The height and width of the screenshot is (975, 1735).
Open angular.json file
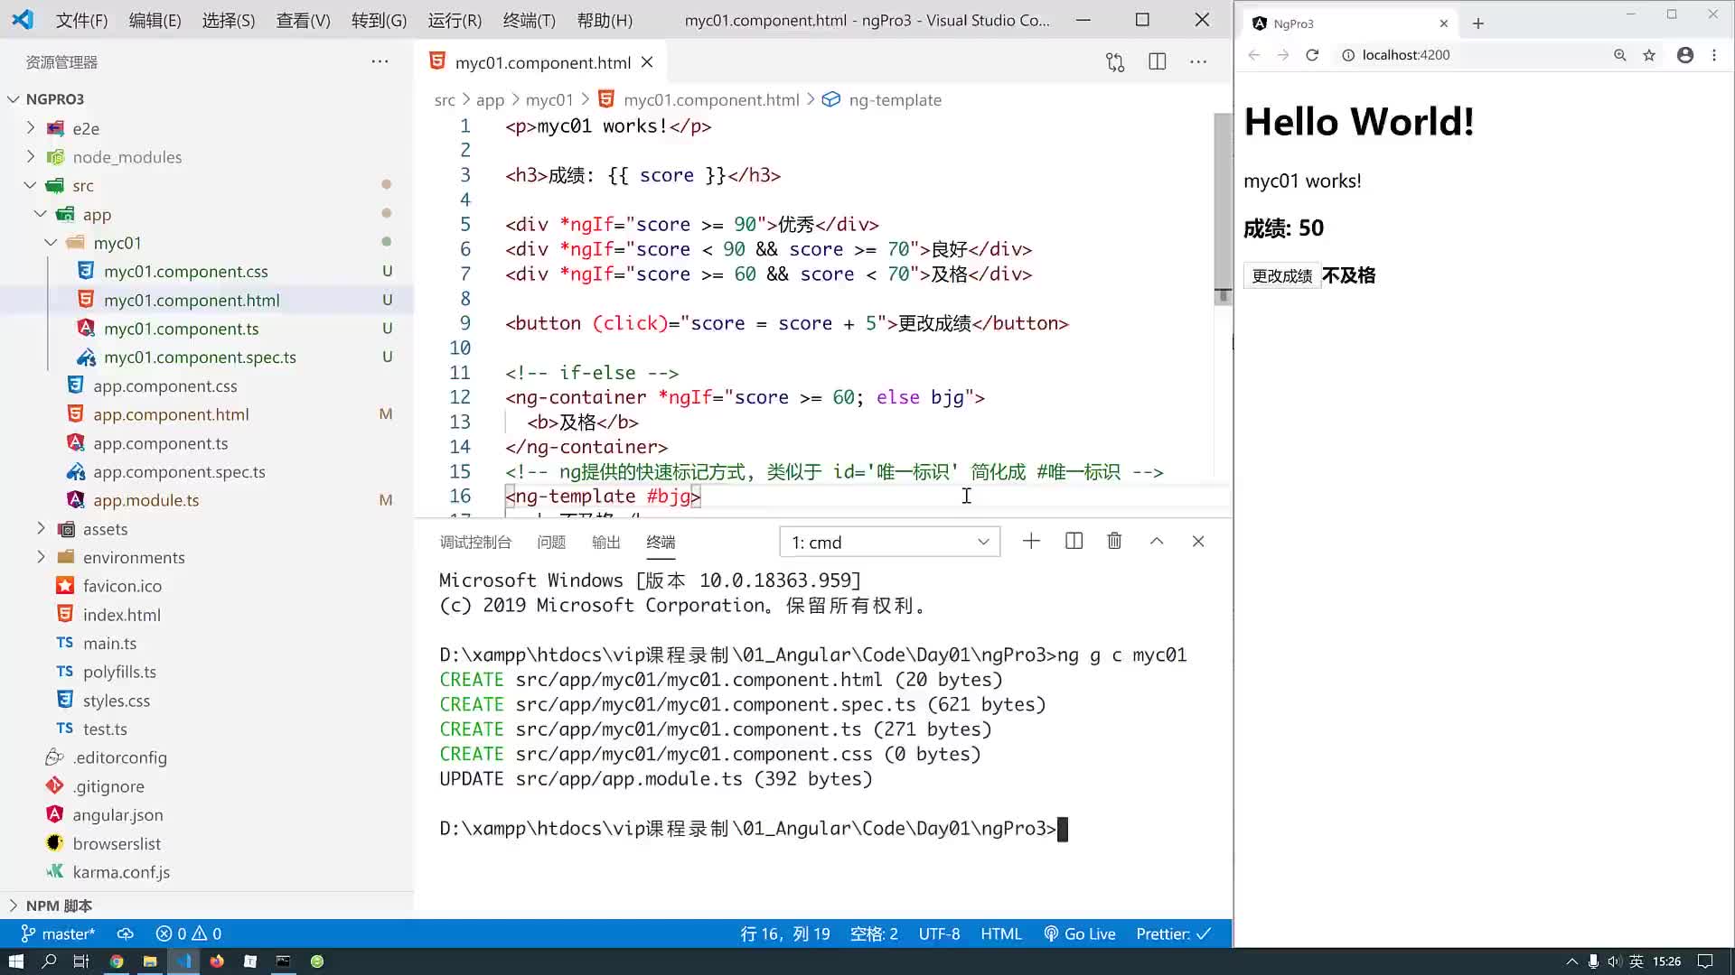pyautogui.click(x=117, y=814)
